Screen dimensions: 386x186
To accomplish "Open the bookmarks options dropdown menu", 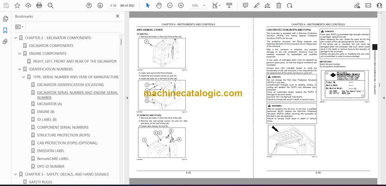I will pyautogui.click(x=19, y=27).
